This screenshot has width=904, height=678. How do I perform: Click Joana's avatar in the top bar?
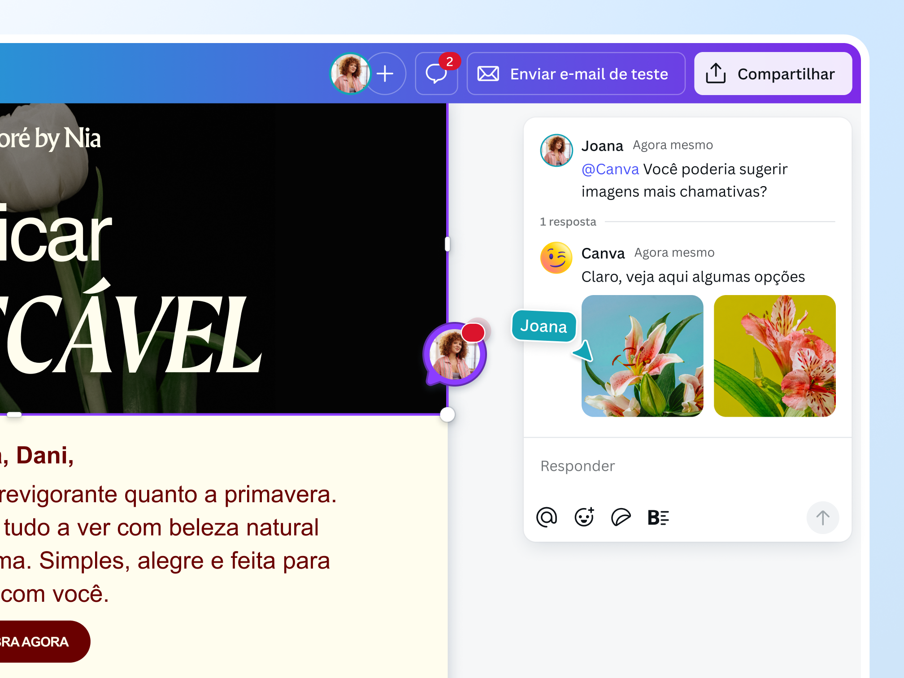(x=351, y=74)
